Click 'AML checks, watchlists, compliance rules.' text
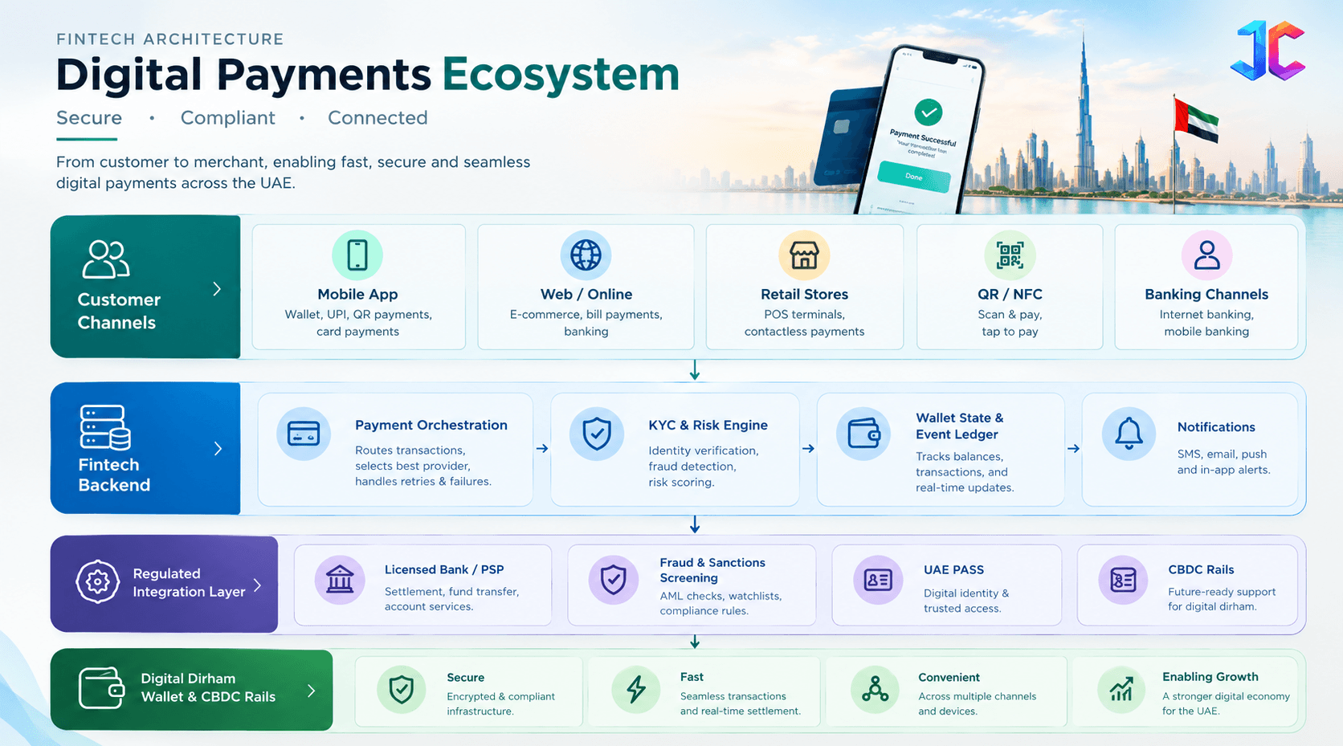The height and width of the screenshot is (746, 1343). (720, 603)
